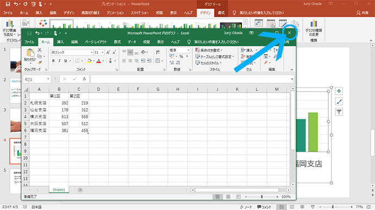The width and height of the screenshot is (375, 210).
Task: Click the Insert Function fx icon
Action: (84, 79)
